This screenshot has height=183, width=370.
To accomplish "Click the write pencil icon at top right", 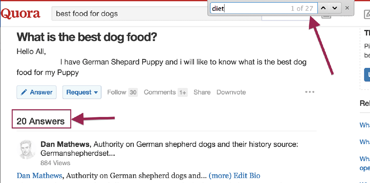I will (x=367, y=14).
